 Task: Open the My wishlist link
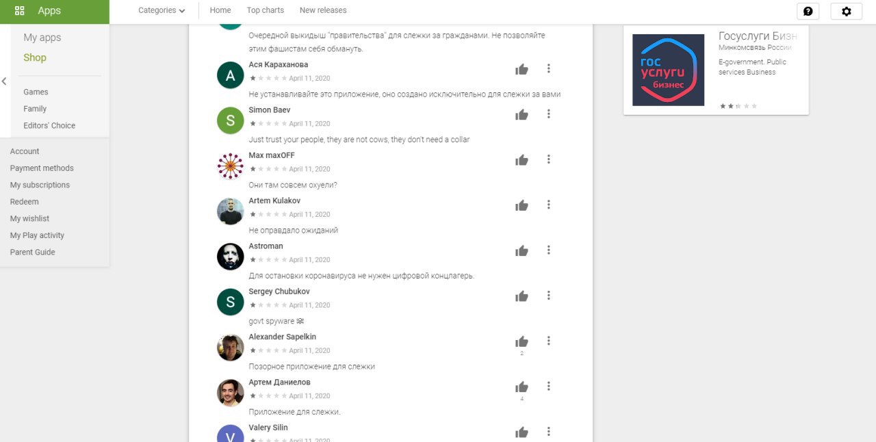(x=29, y=218)
